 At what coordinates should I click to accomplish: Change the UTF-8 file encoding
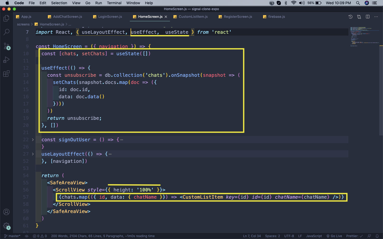tap(289, 236)
